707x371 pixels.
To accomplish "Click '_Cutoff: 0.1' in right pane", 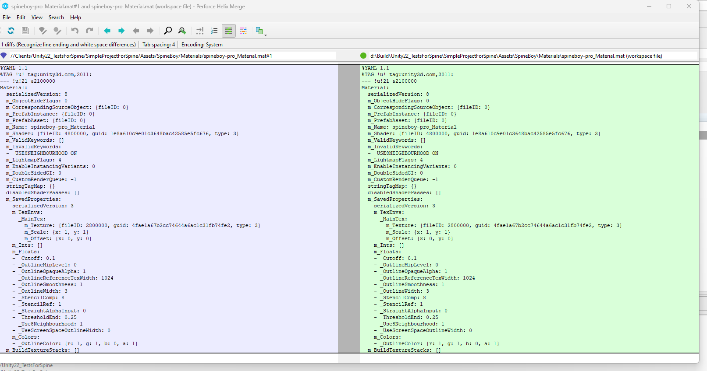I will [x=398, y=258].
